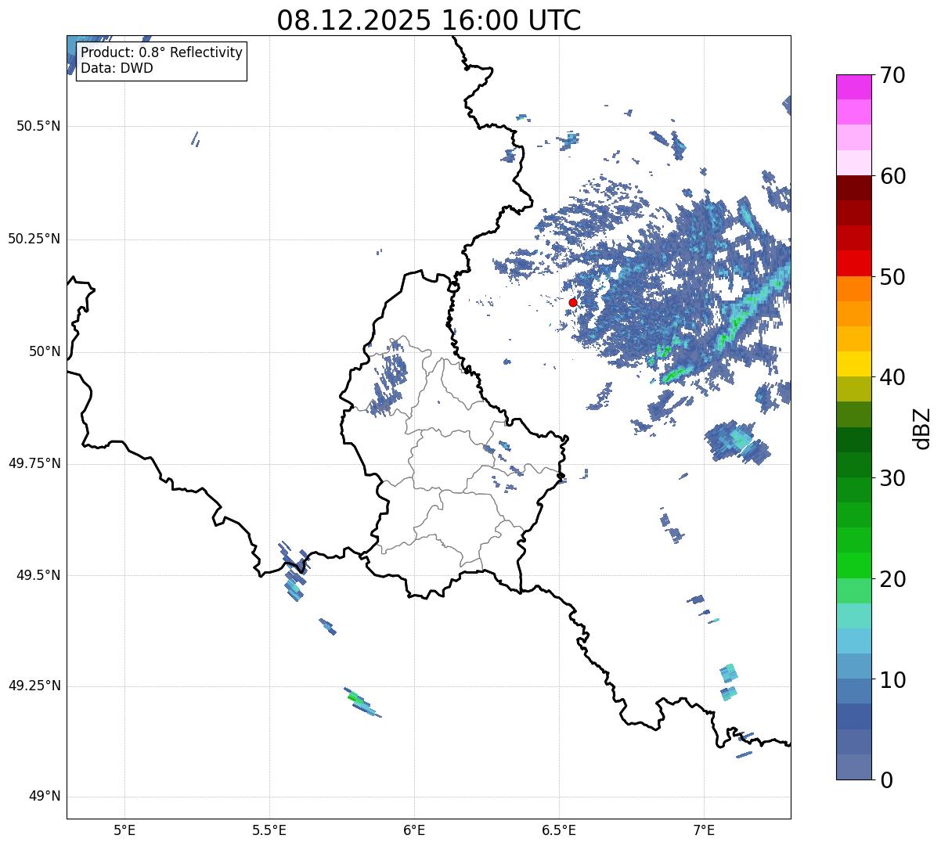This screenshot has width=941, height=846.
Task: Click the 5°E longitude label
Action: (124, 830)
